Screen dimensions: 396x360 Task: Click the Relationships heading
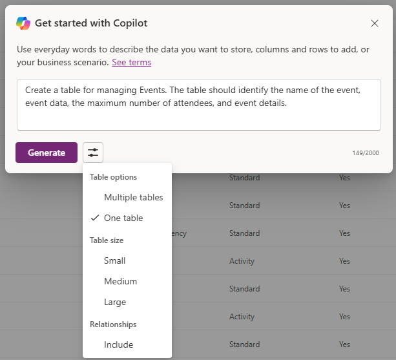pos(113,324)
